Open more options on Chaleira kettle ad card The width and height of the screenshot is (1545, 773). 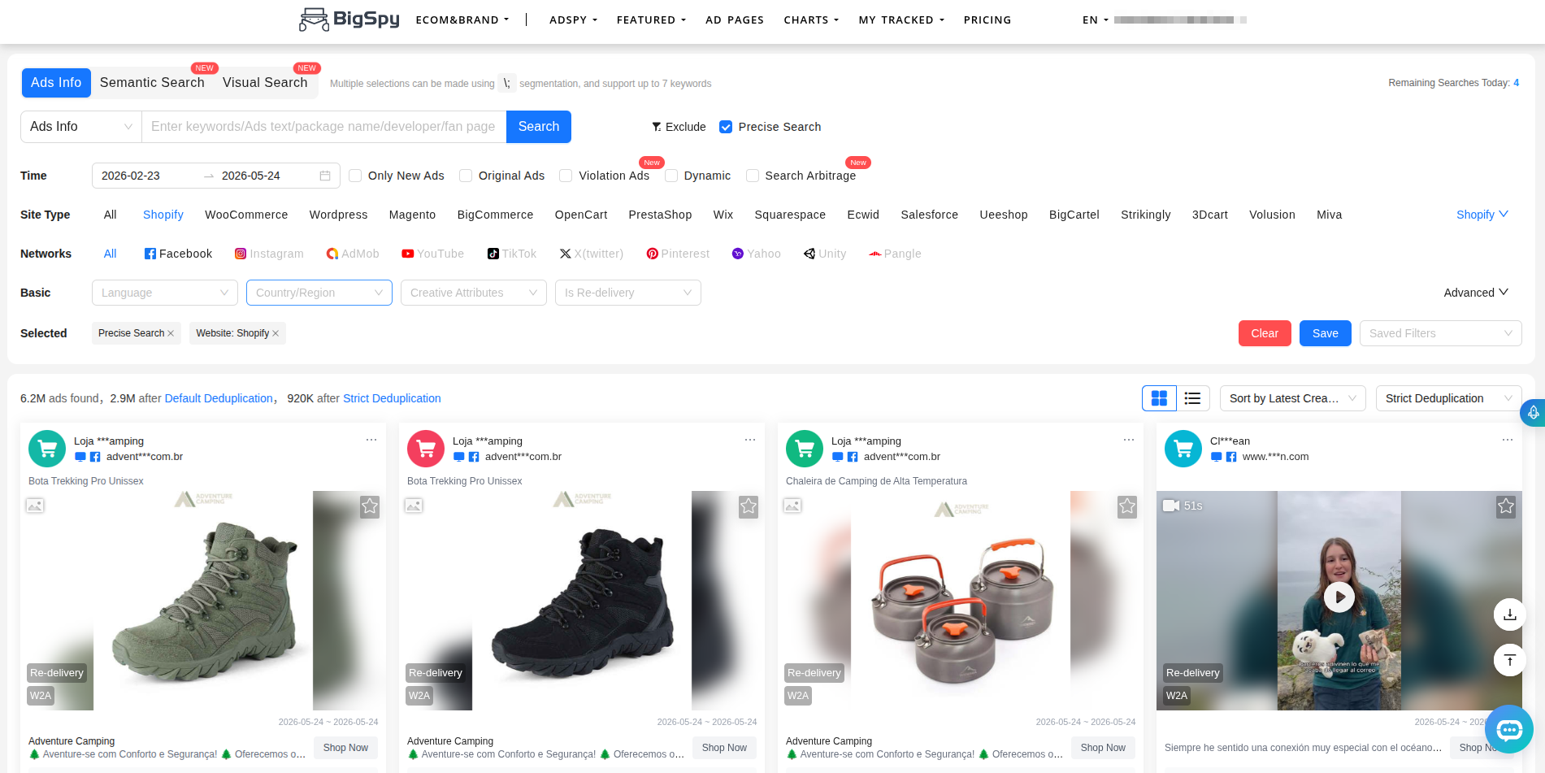[x=1129, y=440]
